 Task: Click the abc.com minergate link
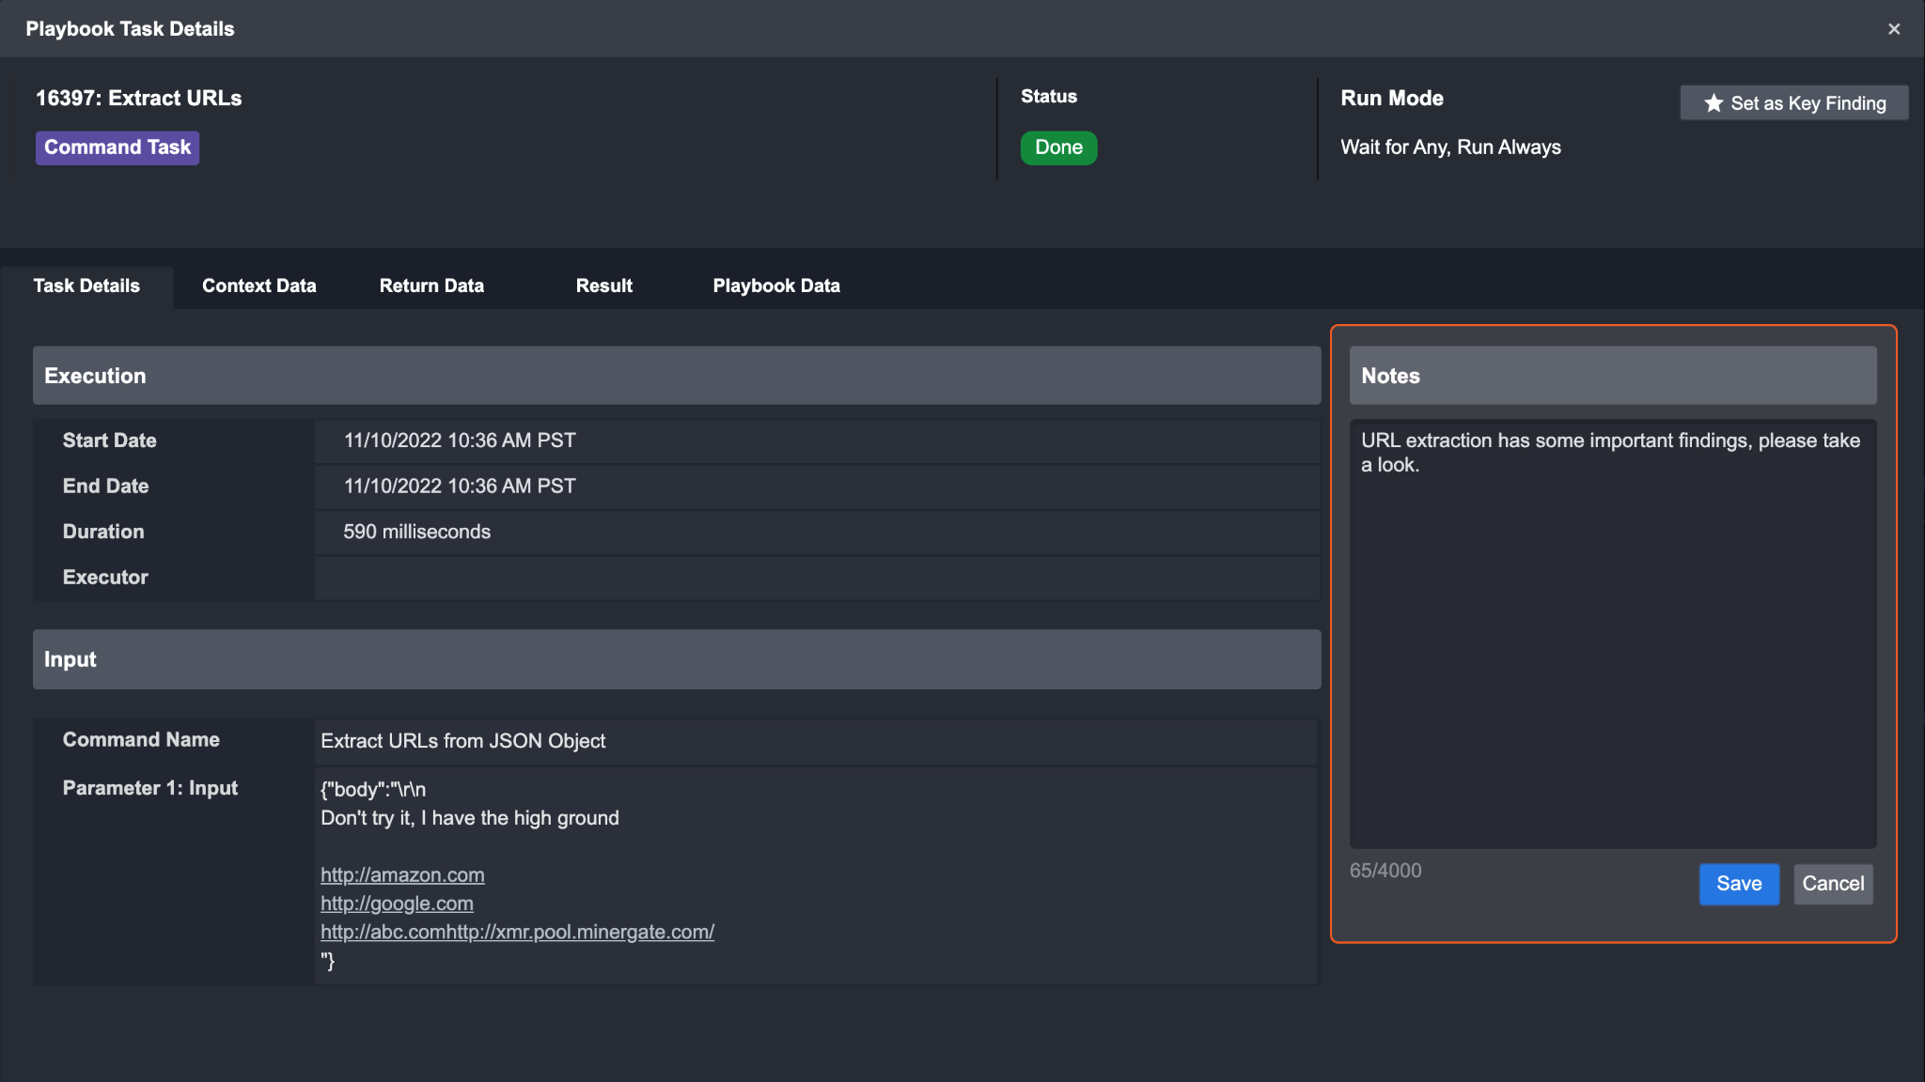[x=517, y=932]
